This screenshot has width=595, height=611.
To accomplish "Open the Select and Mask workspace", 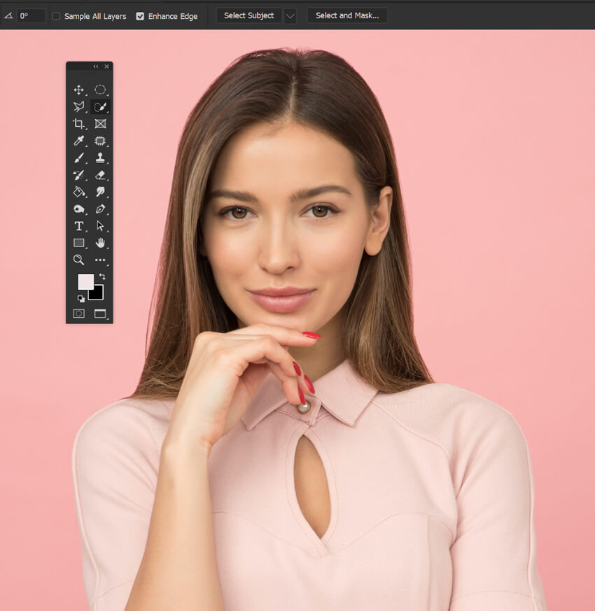I will coord(347,15).
